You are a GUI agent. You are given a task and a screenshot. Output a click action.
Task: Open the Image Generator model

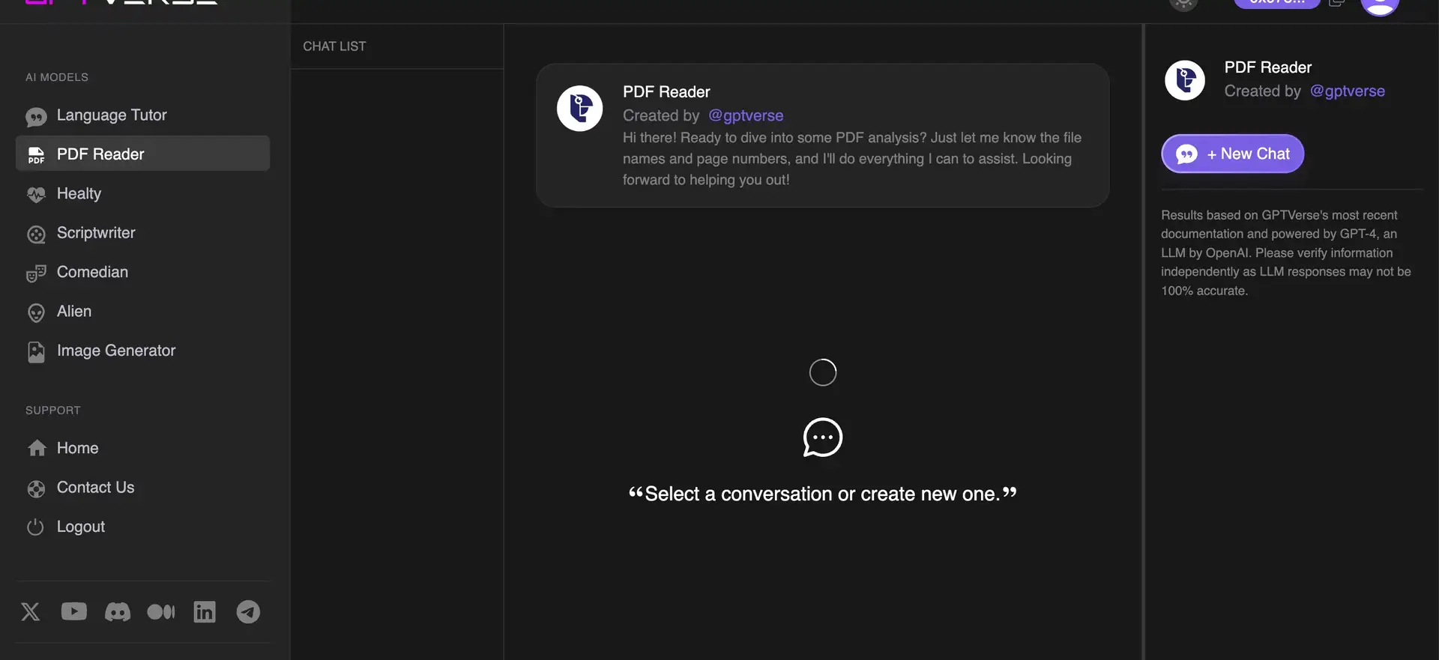point(116,351)
